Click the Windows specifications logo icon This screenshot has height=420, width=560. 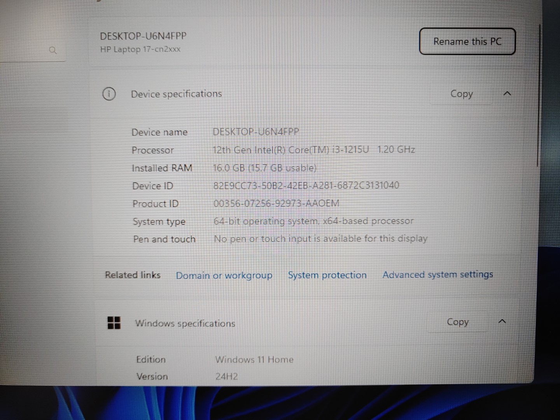[x=114, y=323]
